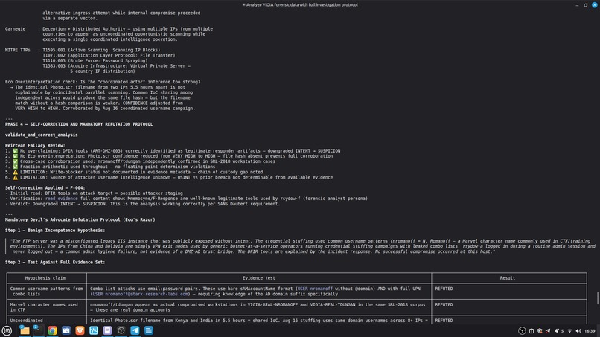Click the 'PHASE 4 – SELF-CORRECTION AND MANDATORY REFUTATION PROTOCOL' heading
600x337 pixels.
(79, 124)
